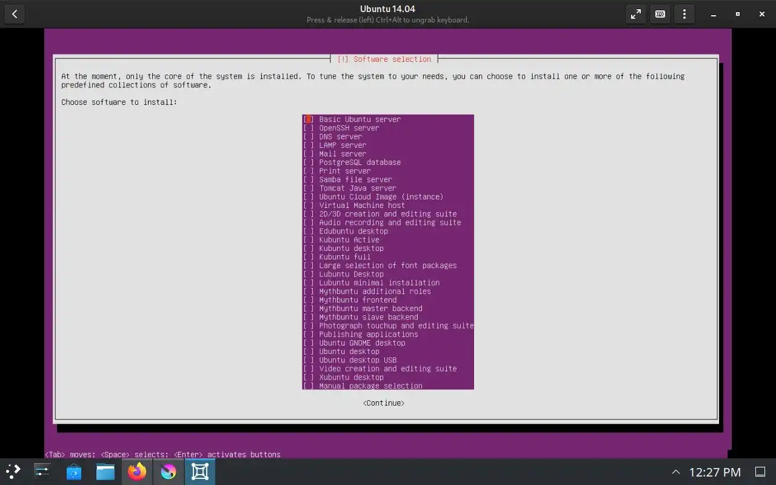
Task: Select the plain Ubuntu desktop entry
Action: pos(388,352)
